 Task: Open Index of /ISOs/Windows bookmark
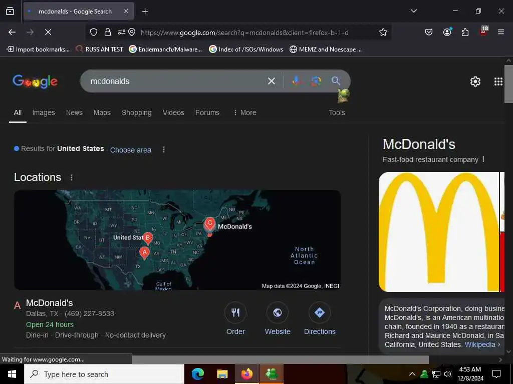click(246, 49)
